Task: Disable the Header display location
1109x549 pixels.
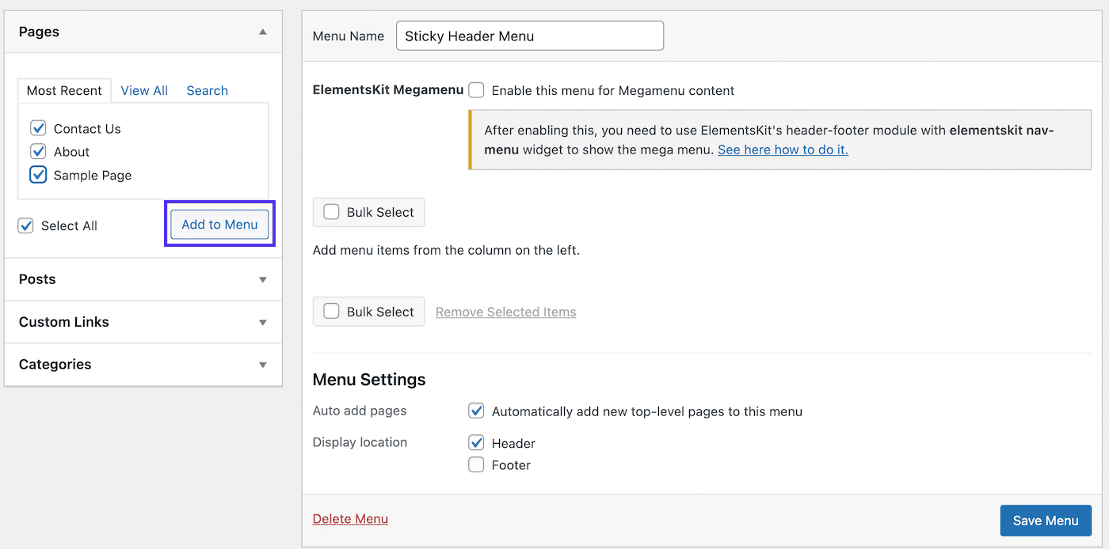Action: [476, 442]
